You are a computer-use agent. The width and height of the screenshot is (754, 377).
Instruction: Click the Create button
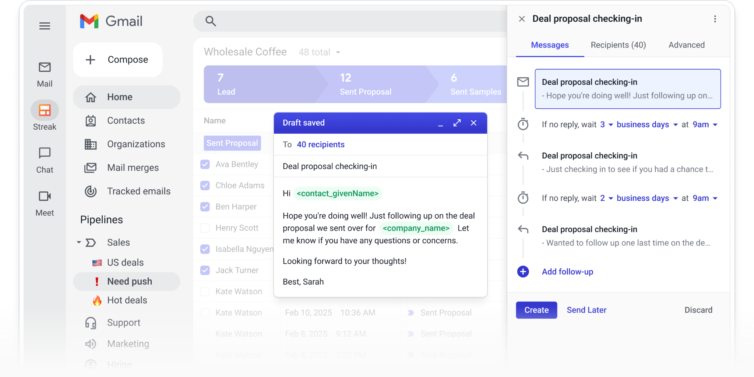click(536, 310)
